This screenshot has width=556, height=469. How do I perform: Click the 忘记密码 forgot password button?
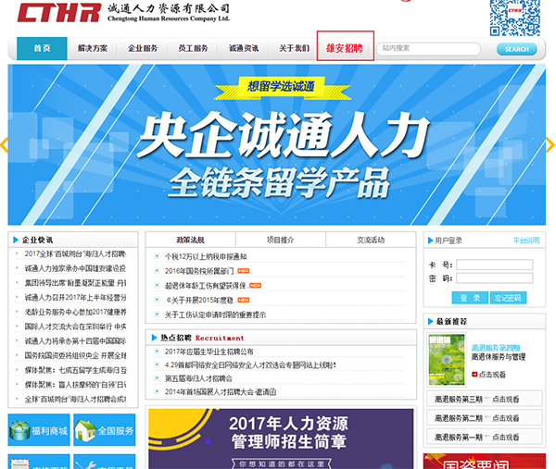[508, 298]
